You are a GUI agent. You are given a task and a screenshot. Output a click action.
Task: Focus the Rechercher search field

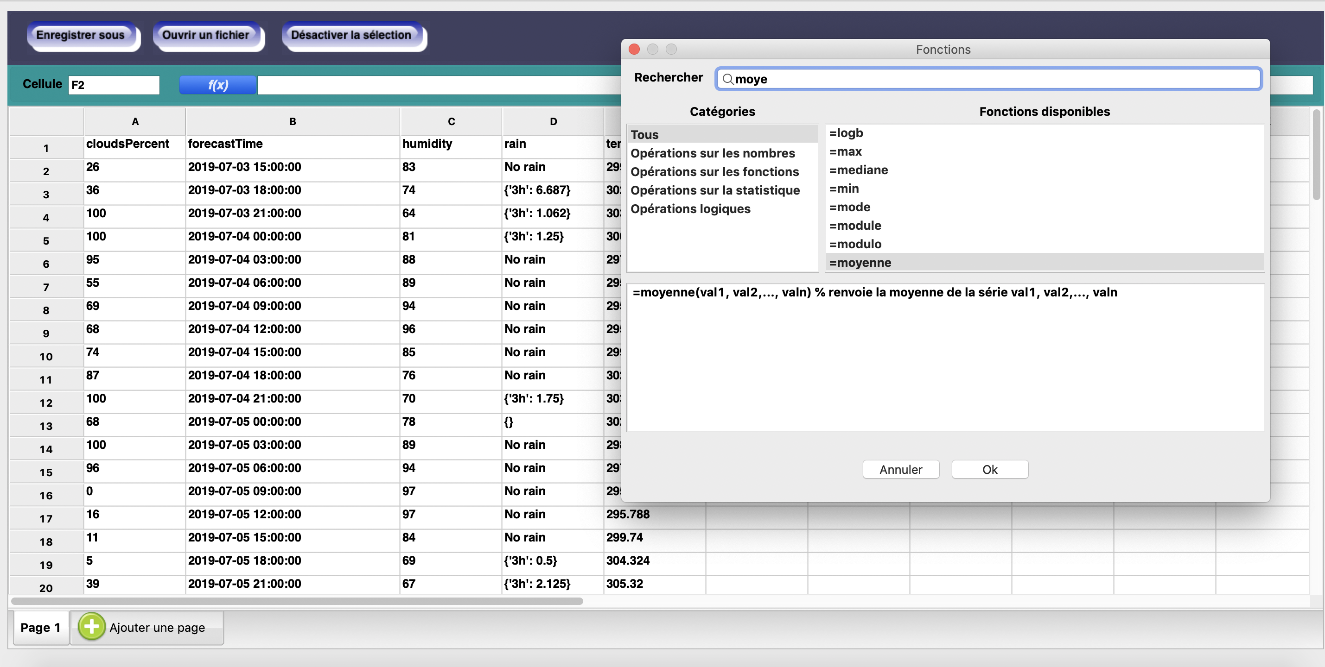tap(988, 79)
